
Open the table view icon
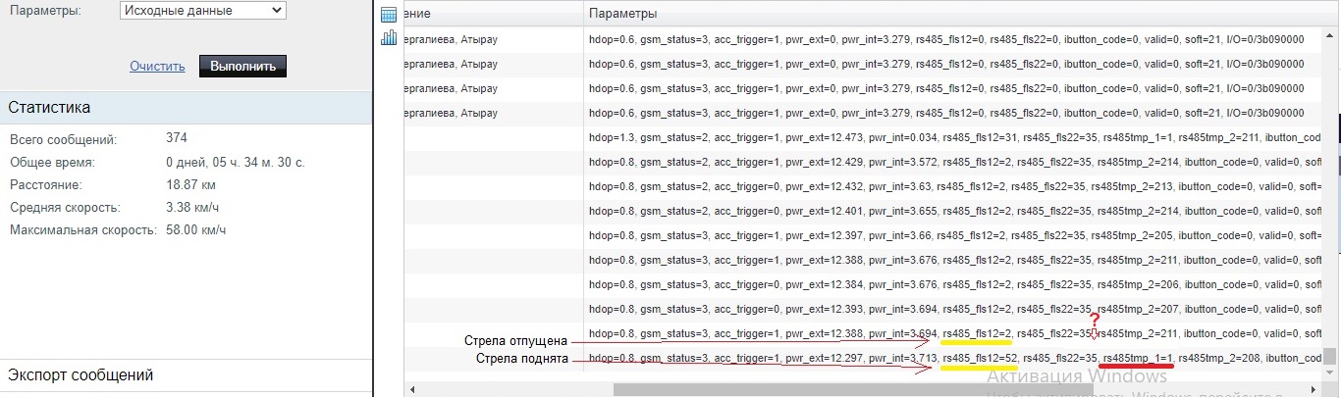click(388, 14)
